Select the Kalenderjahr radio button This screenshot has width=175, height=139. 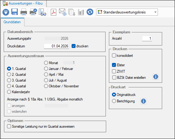point(9,92)
